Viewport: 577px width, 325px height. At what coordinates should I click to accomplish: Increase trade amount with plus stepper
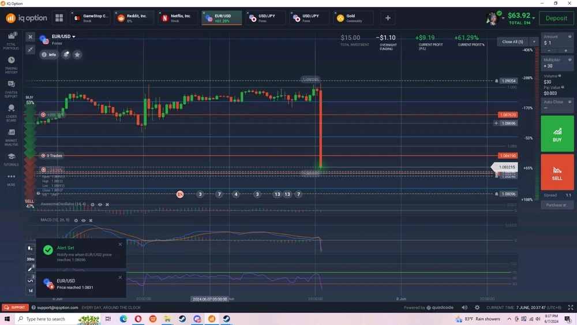[565, 51]
